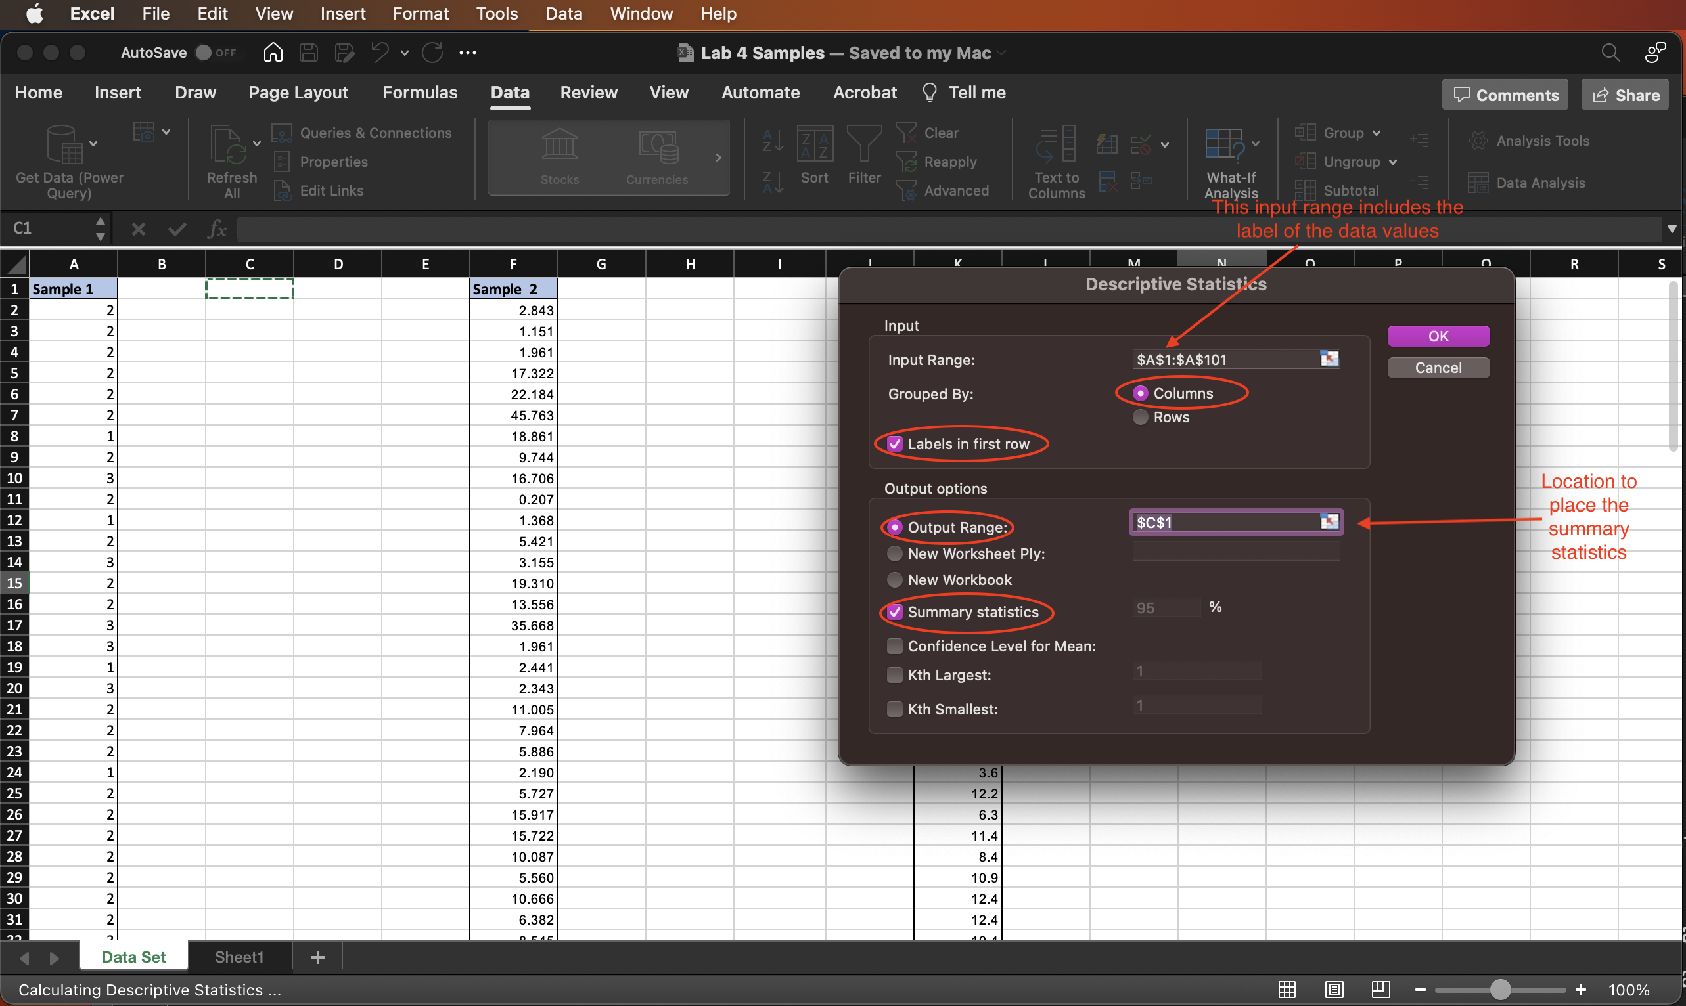Expand the formula bar chevron

[1672, 229]
